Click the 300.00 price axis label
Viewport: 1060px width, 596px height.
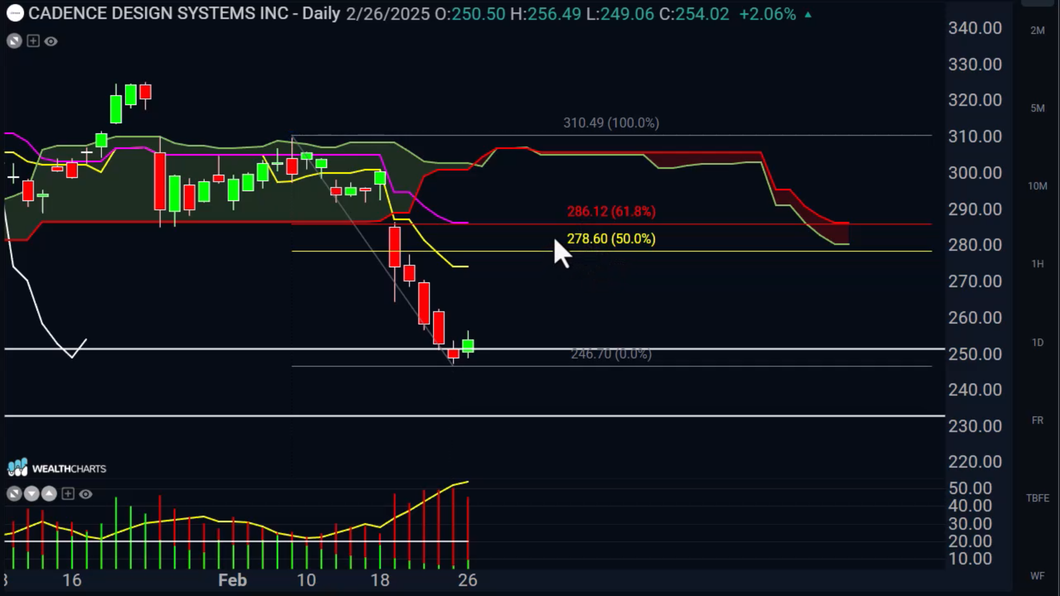(975, 173)
